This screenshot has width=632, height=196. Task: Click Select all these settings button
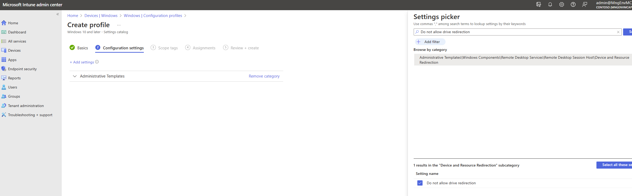[614, 165]
